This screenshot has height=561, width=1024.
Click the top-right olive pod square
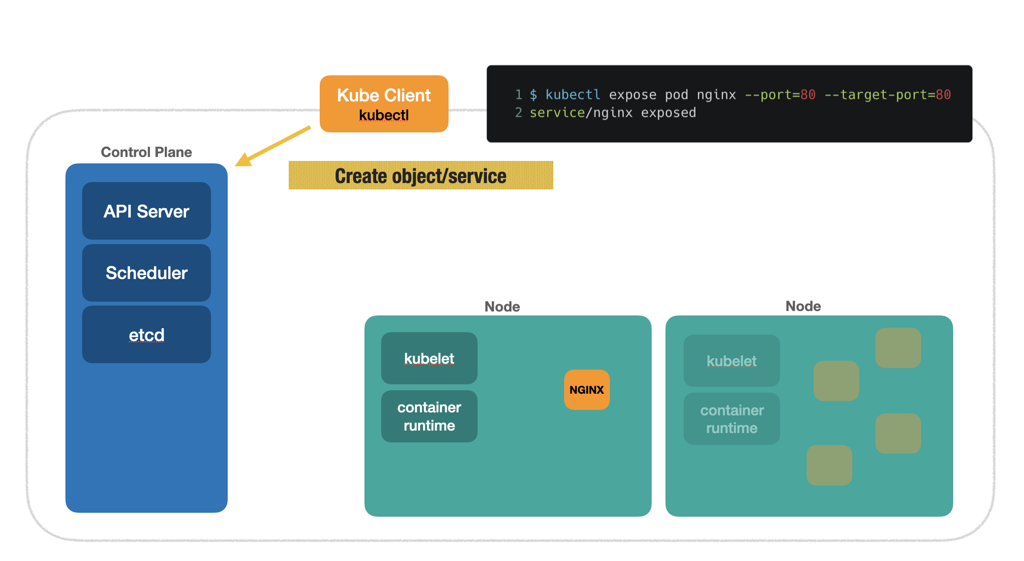pos(898,348)
